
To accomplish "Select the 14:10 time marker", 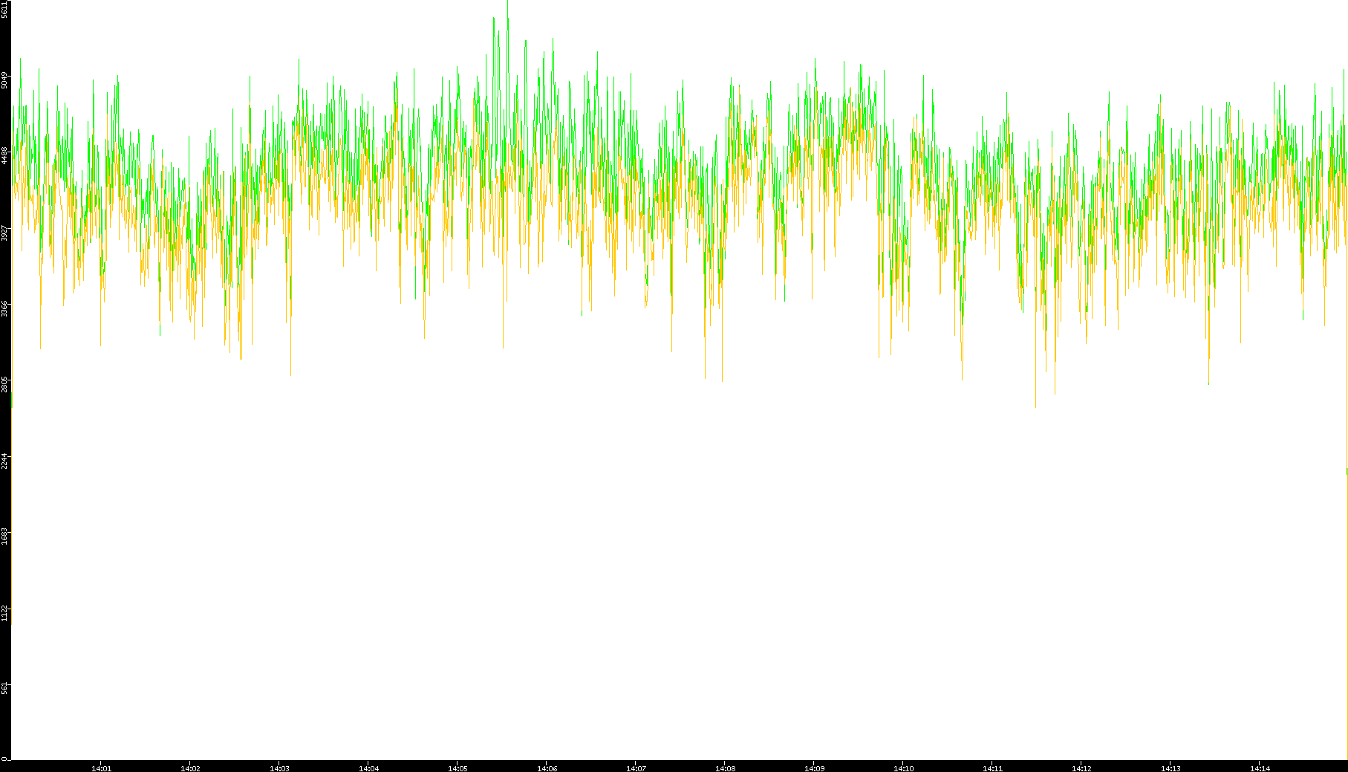I will click(903, 768).
